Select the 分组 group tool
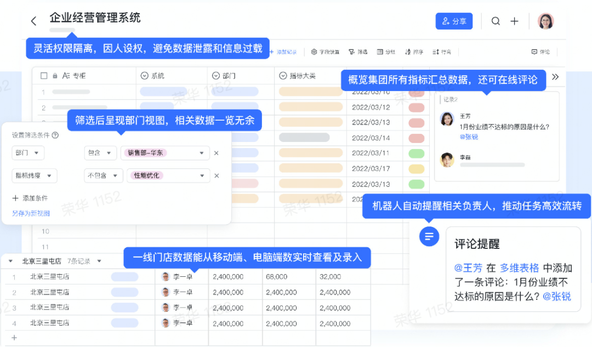This screenshot has width=592, height=347. (386, 52)
